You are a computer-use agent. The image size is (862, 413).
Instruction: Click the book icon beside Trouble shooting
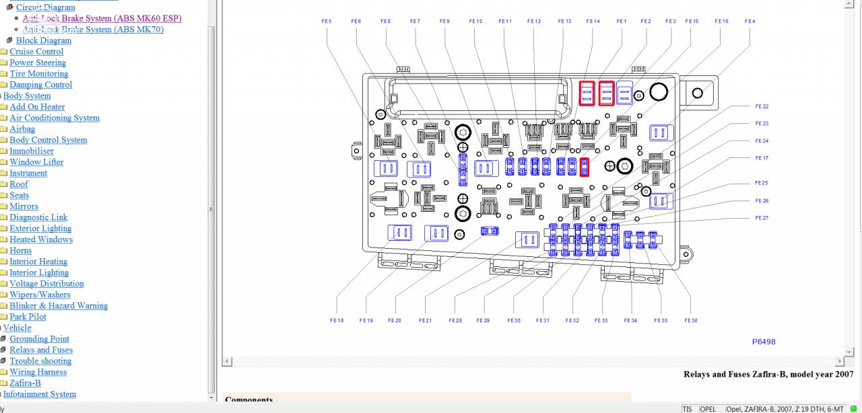tap(3, 361)
